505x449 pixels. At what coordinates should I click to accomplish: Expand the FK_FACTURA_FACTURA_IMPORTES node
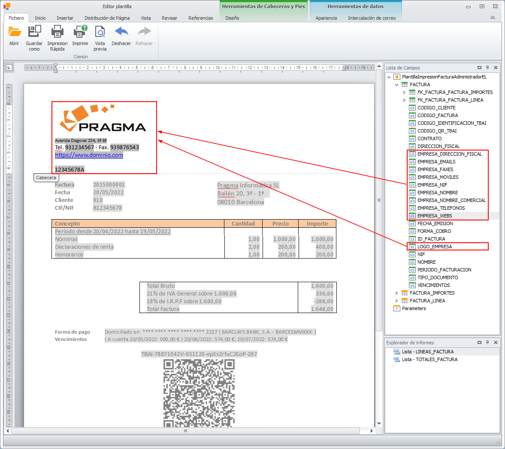coord(404,92)
